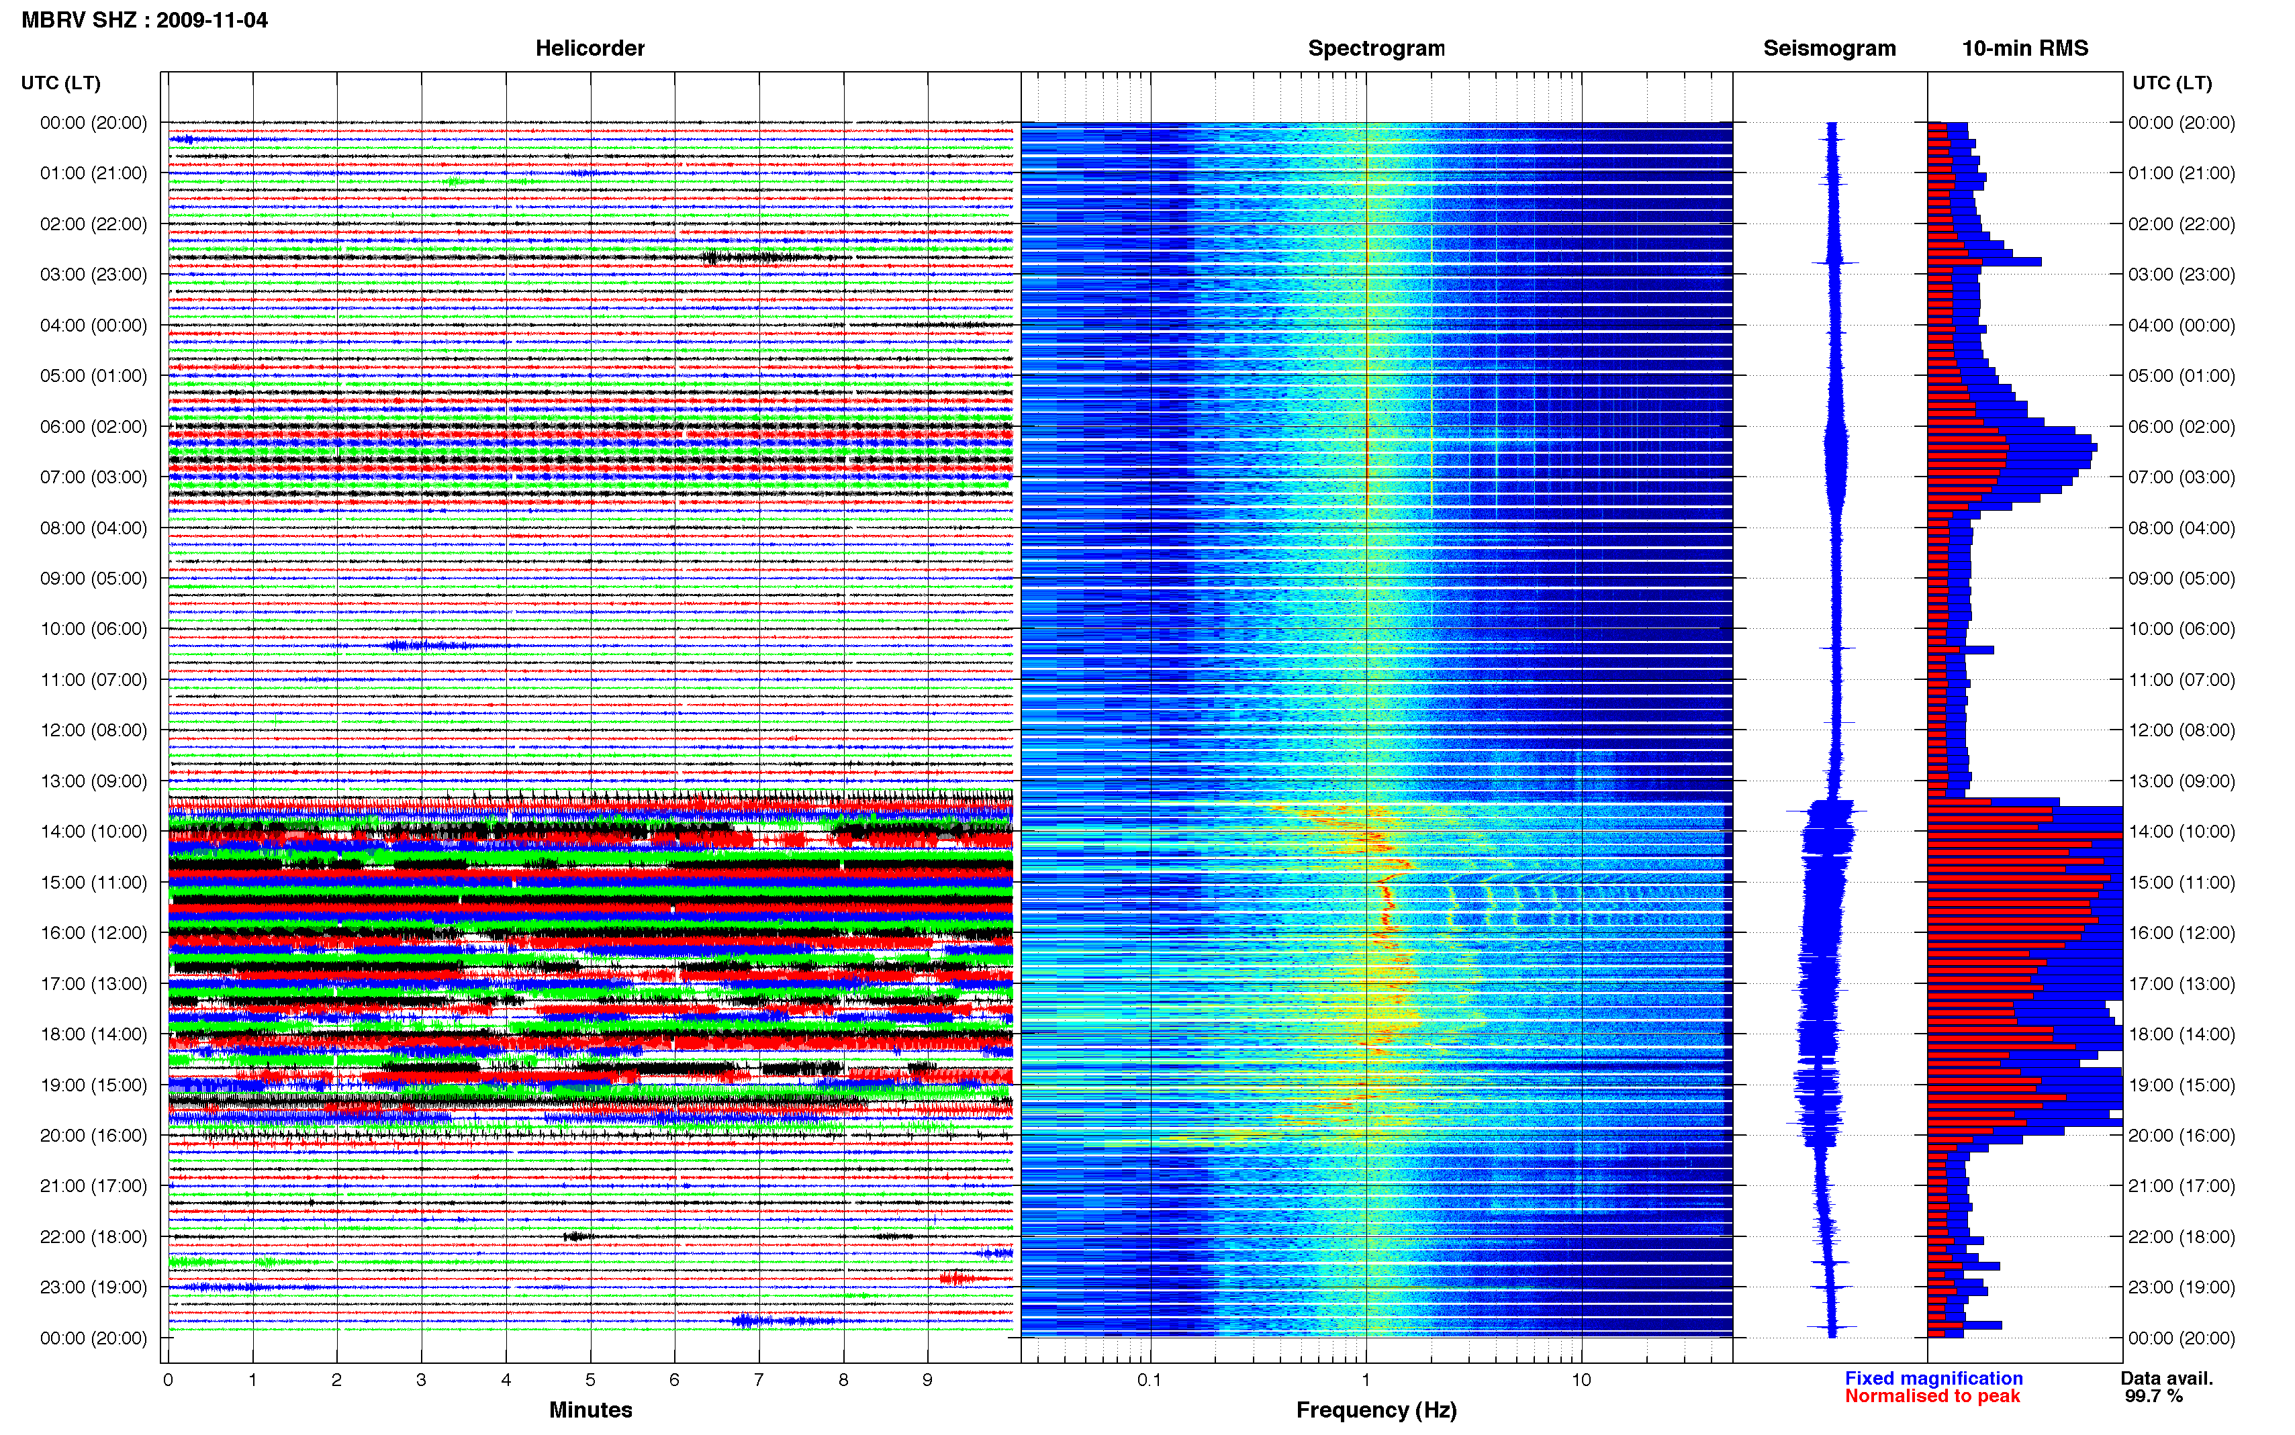Click '20:00 (16:00)' on the RMS time axis
The image size is (2295, 1435).
pyautogui.click(x=2181, y=1135)
